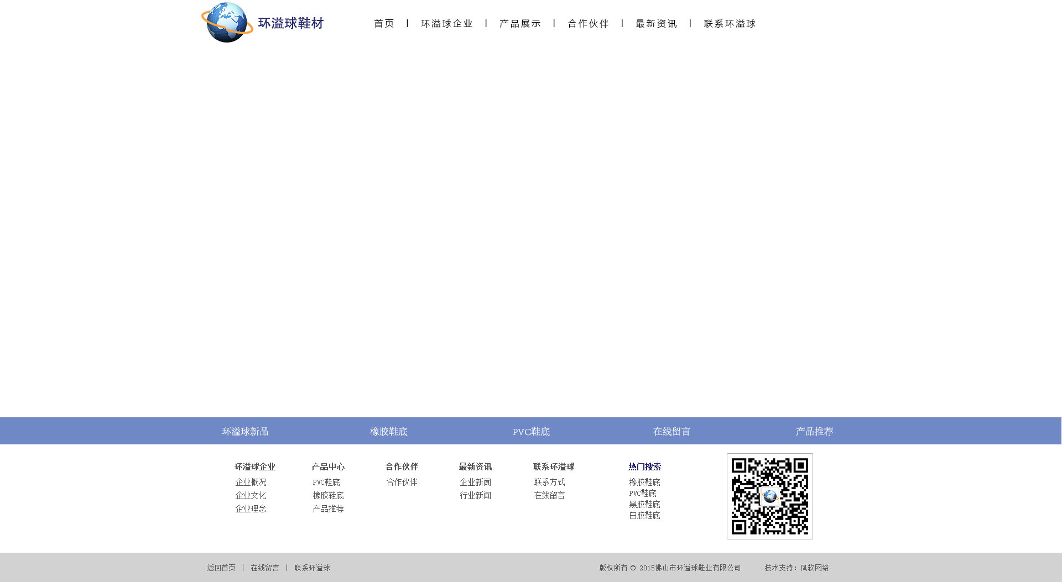Select 合作伙伴 in the top menu
The height and width of the screenshot is (582, 1062).
coord(588,24)
